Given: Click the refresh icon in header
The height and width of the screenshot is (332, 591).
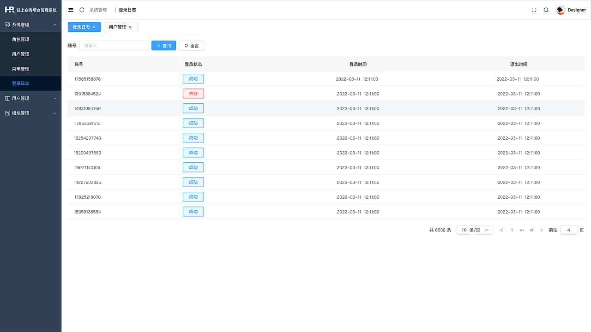Looking at the screenshot, I should pyautogui.click(x=82, y=10).
